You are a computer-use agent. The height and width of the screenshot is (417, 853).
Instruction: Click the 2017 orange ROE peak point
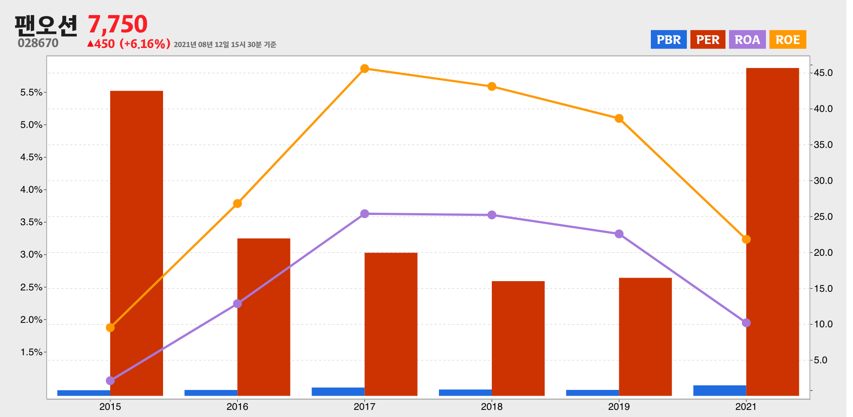365,68
